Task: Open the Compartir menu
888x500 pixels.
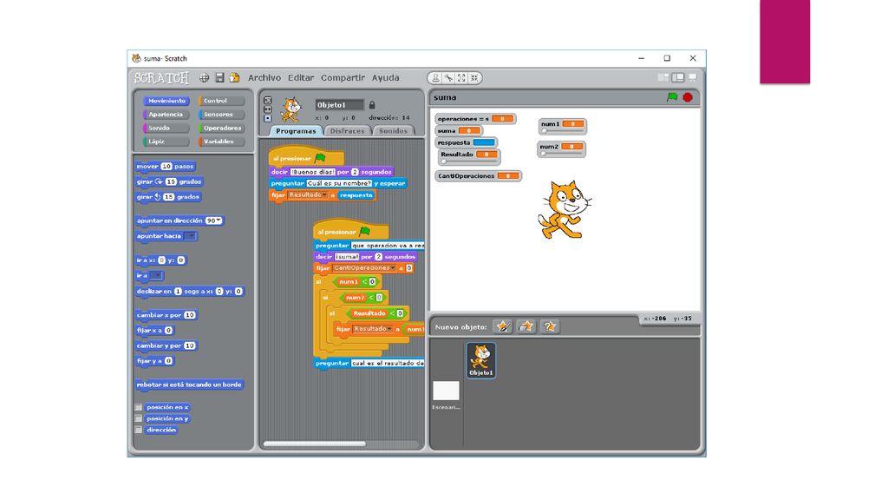Action: pyautogui.click(x=343, y=77)
